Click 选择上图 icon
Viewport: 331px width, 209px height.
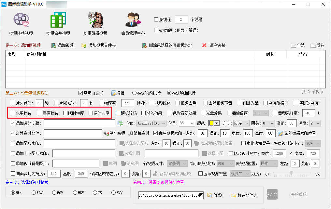[x=121, y=154]
